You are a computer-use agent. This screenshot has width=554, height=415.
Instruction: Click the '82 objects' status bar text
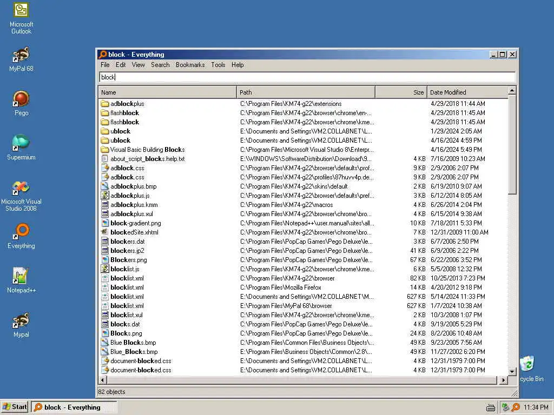click(x=111, y=392)
